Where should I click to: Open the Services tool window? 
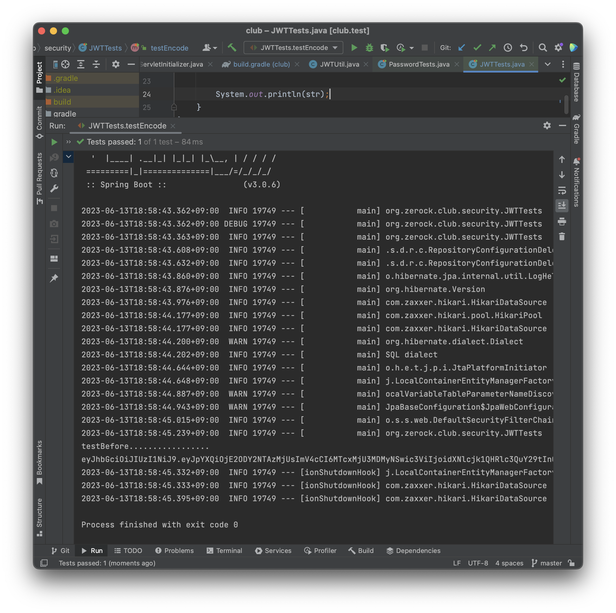coord(273,551)
